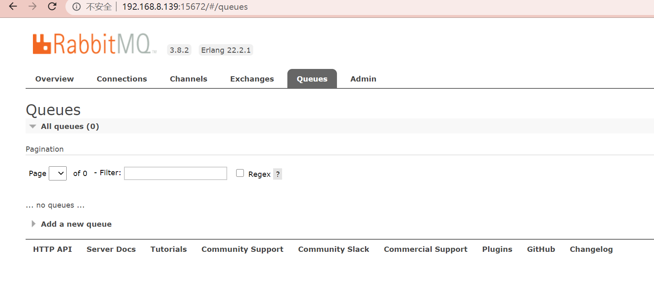Open the Community Slack link

pyautogui.click(x=334, y=249)
